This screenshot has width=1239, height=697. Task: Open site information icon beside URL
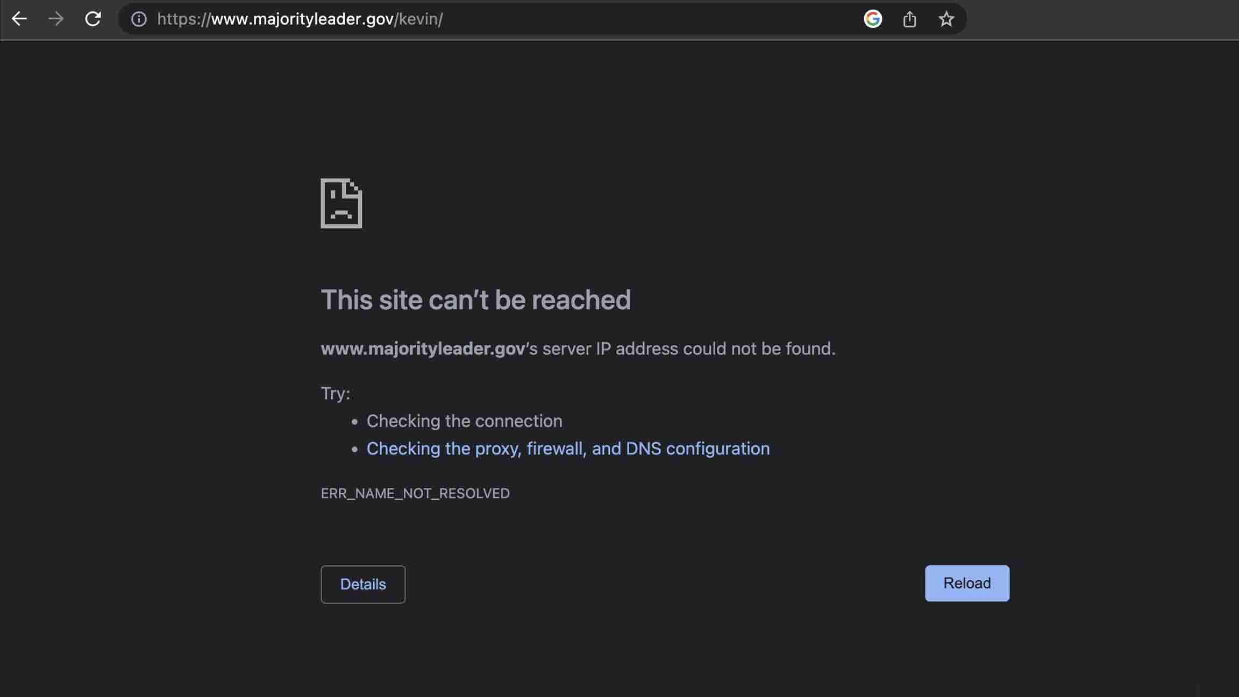[139, 19]
